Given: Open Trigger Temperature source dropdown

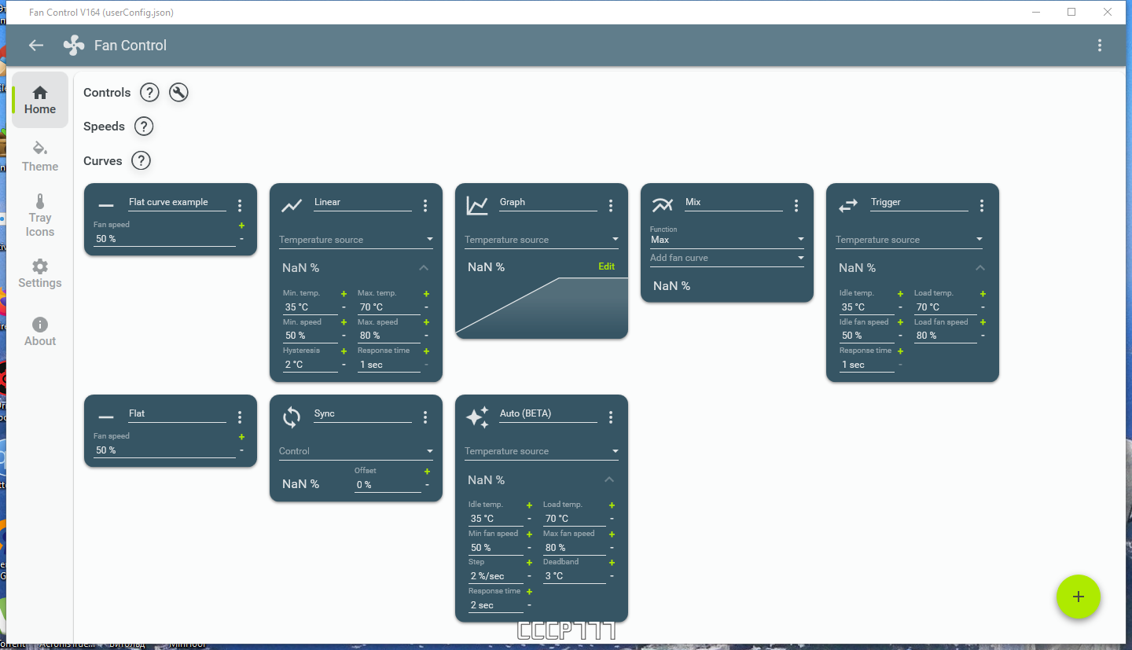Looking at the screenshot, I should point(910,240).
